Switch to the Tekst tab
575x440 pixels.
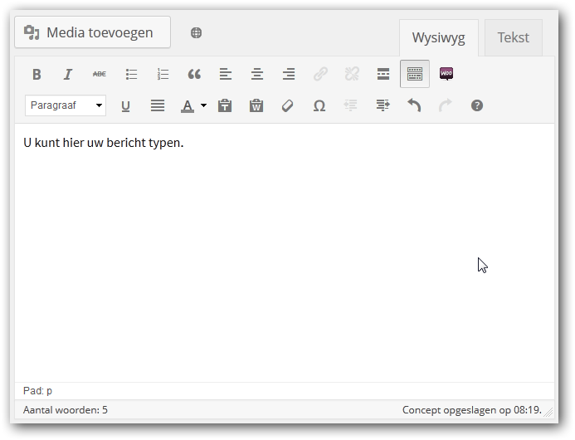pos(513,38)
